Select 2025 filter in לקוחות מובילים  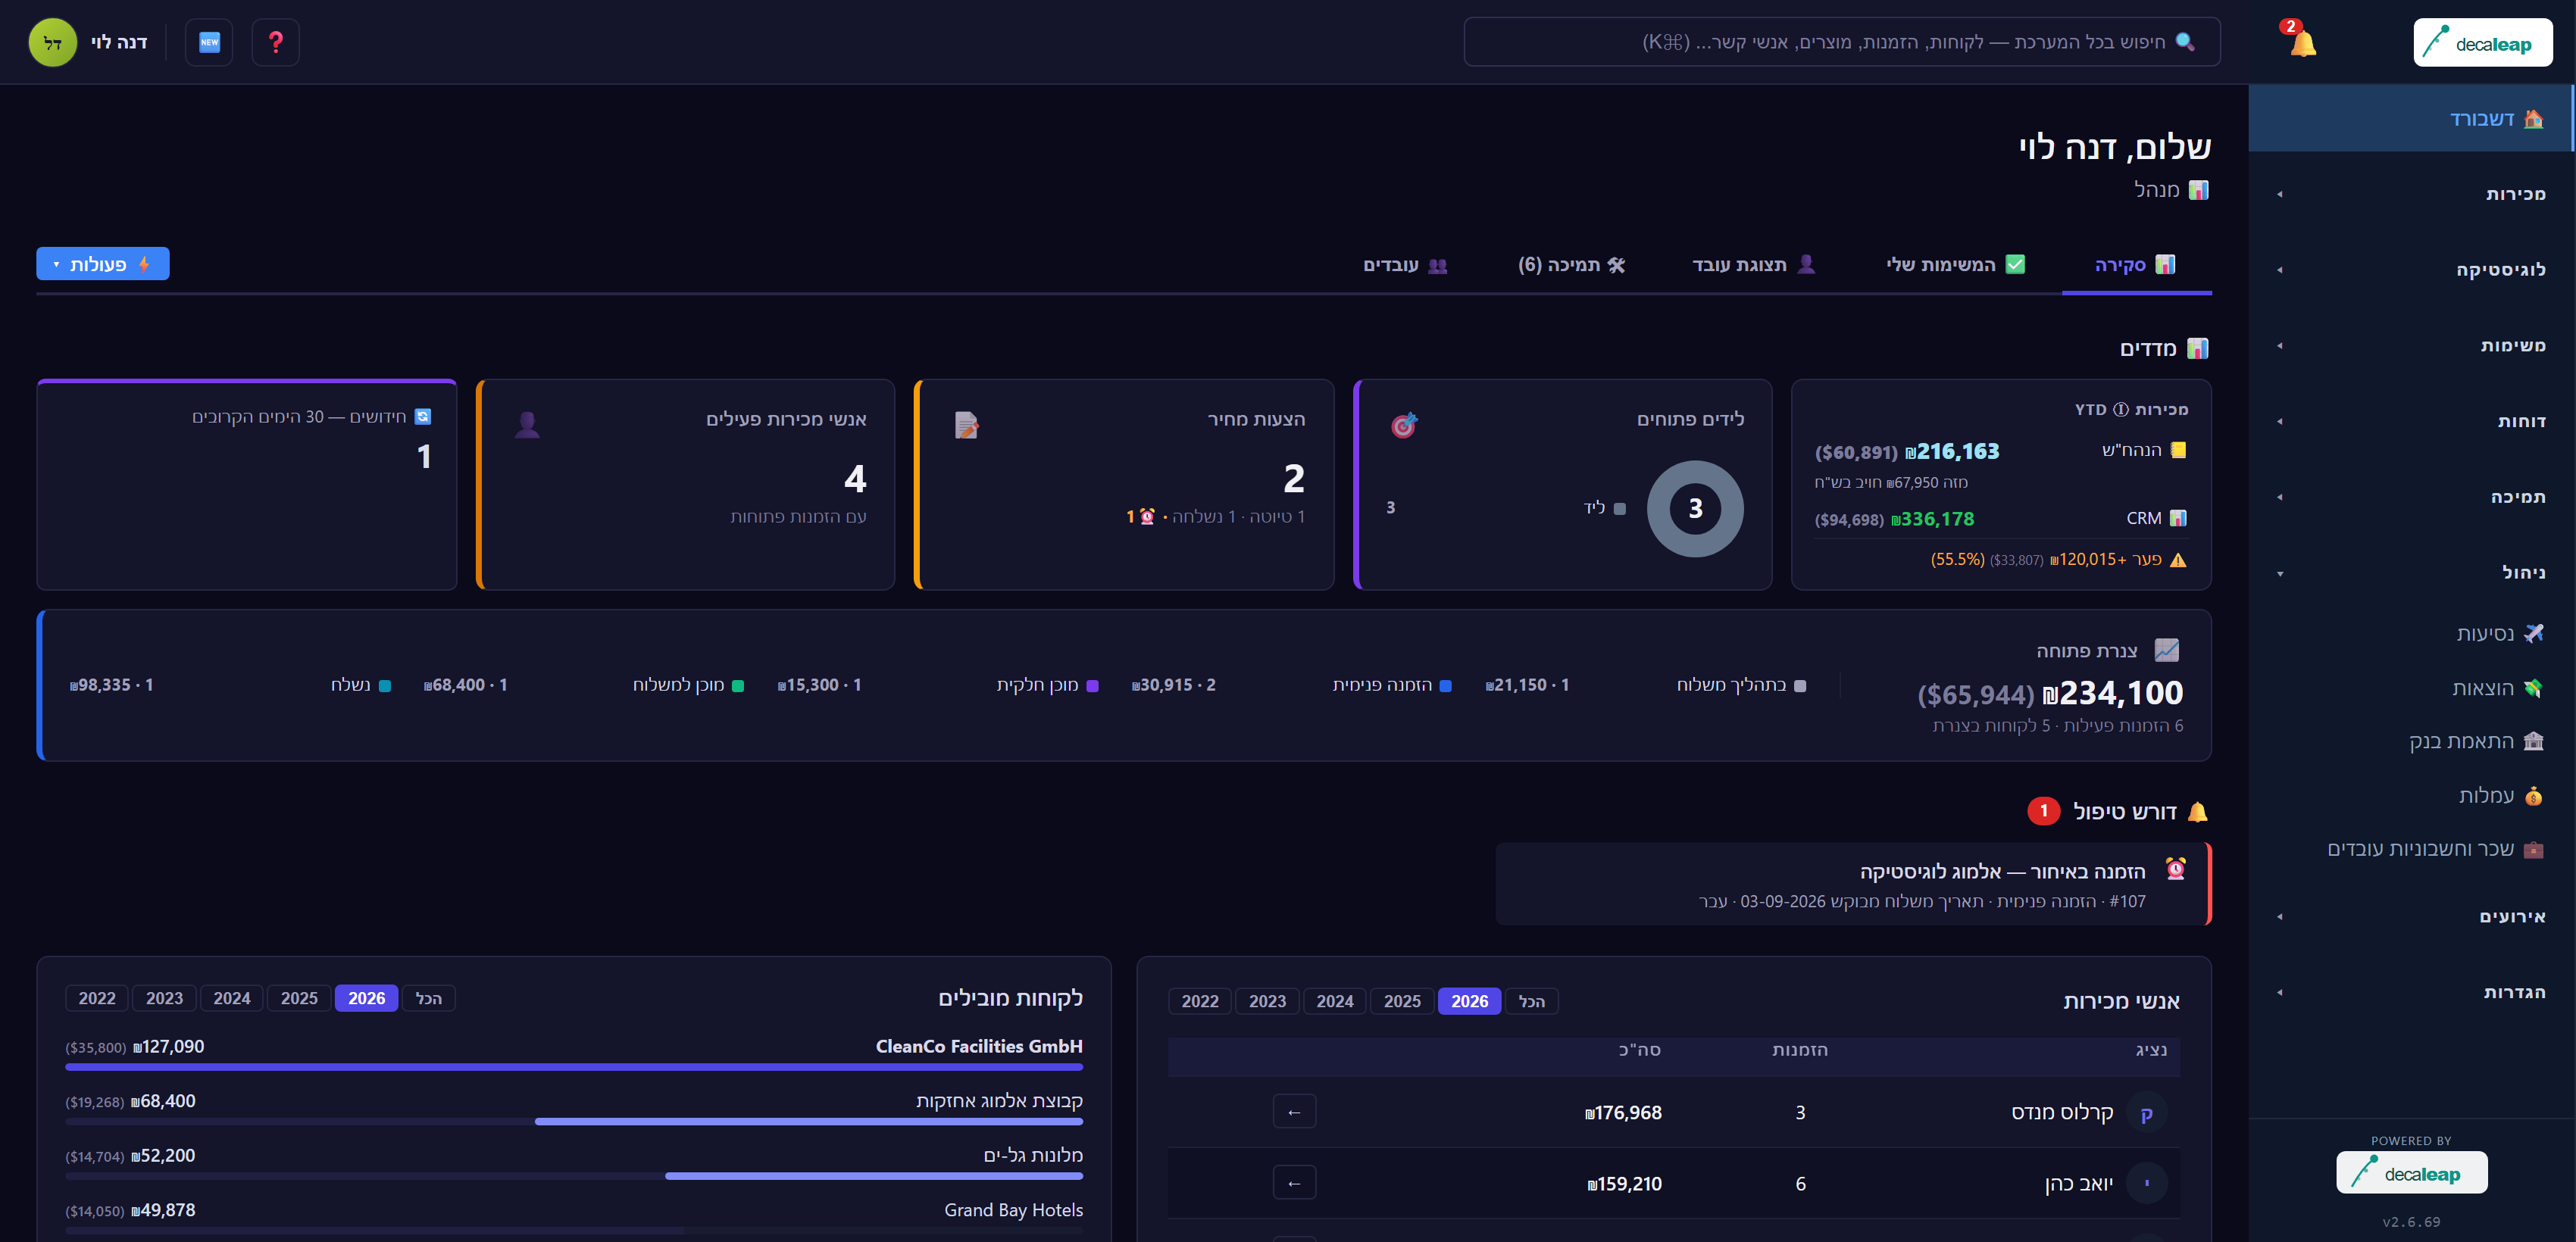[299, 998]
